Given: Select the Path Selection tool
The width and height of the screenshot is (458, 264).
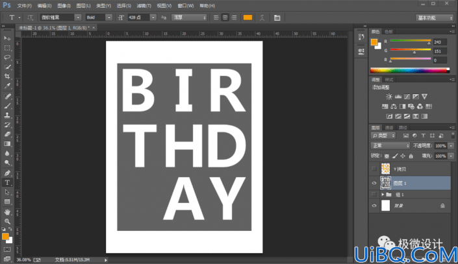Looking at the screenshot, I should [x=7, y=192].
